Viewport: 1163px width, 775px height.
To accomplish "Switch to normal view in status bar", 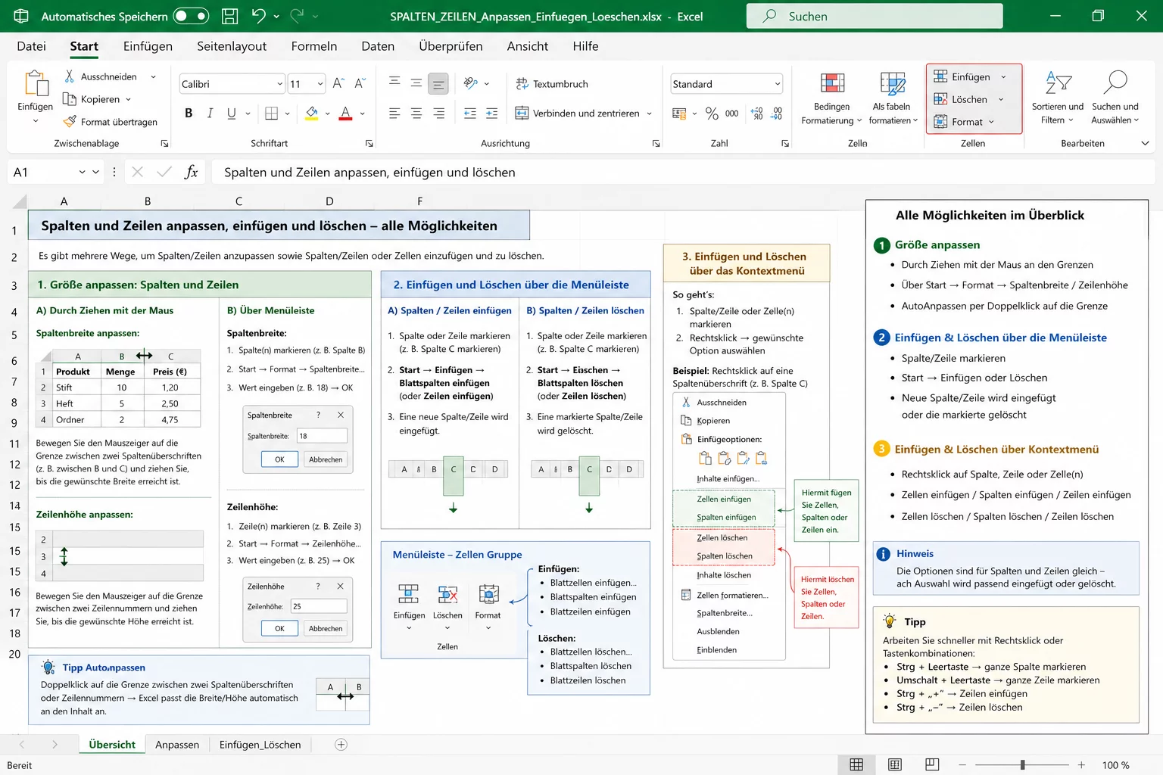I will point(856,765).
